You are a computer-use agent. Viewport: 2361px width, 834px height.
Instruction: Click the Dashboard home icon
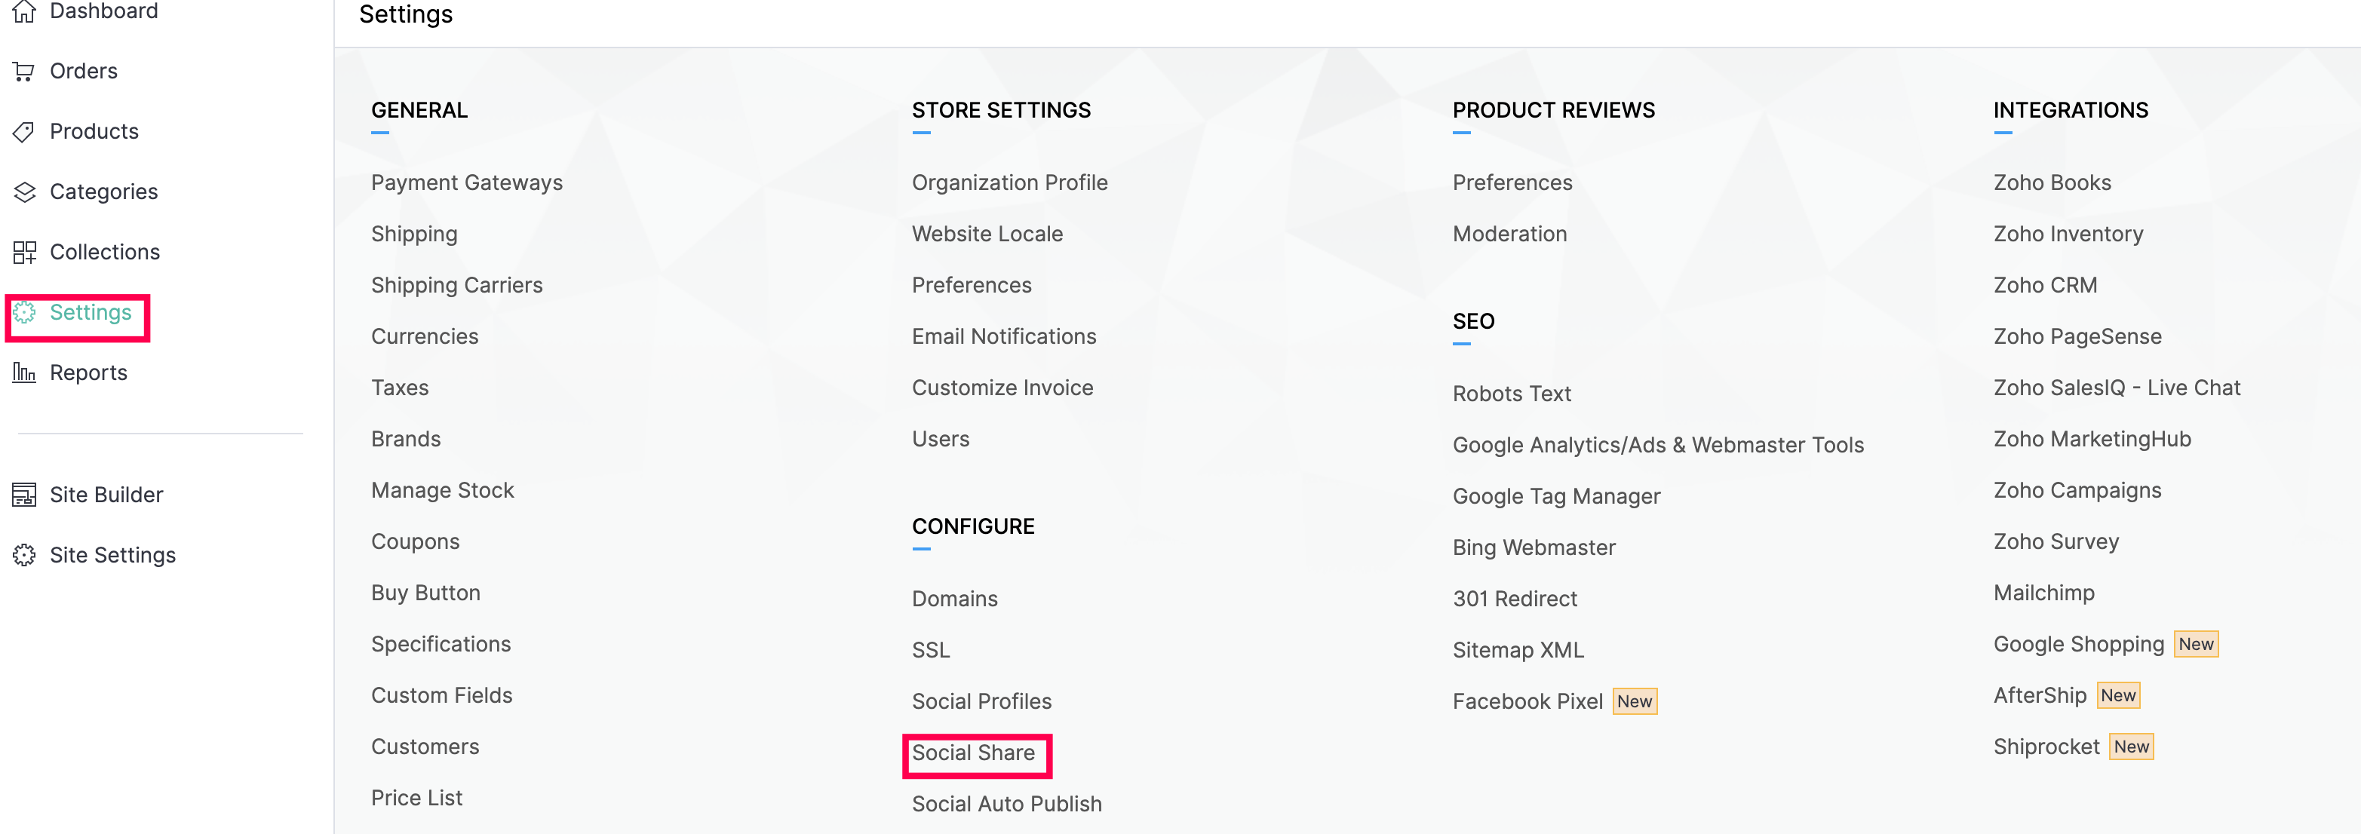point(25,12)
